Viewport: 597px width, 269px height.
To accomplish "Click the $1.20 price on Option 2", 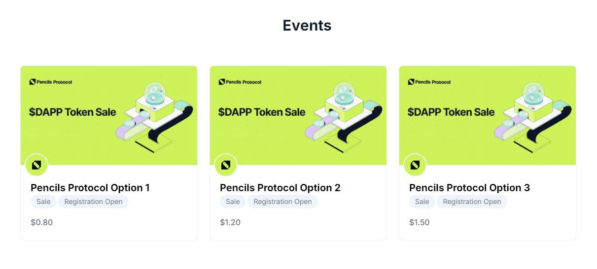I will [230, 222].
